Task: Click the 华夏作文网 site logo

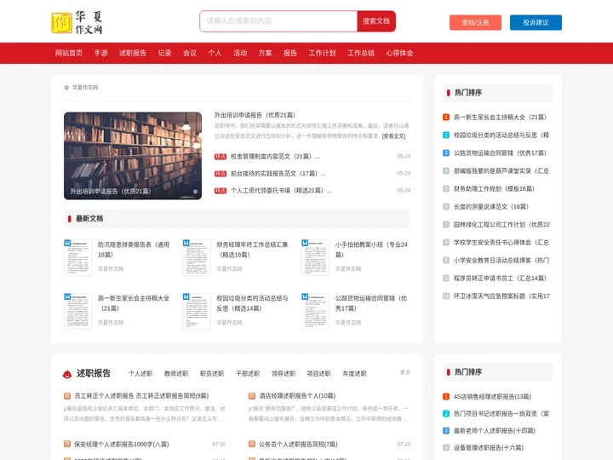Action: [77, 22]
